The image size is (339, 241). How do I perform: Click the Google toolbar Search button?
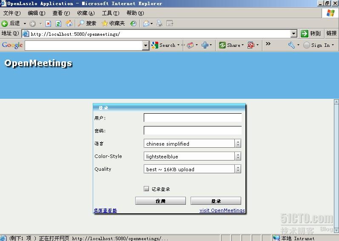[163, 45]
